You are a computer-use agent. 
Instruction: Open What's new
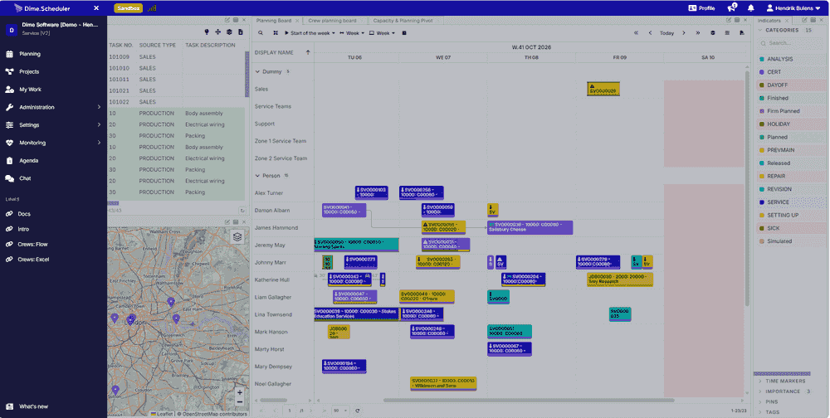coord(33,406)
